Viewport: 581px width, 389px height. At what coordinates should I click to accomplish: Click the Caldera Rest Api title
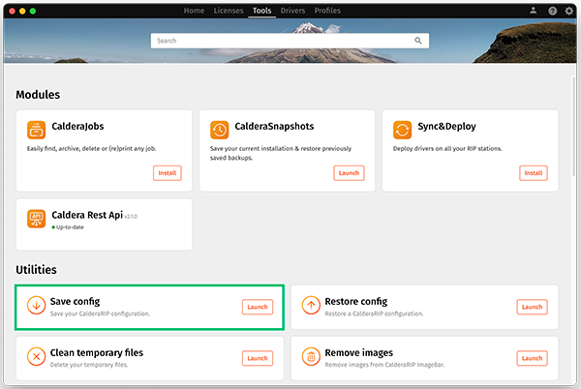(87, 215)
